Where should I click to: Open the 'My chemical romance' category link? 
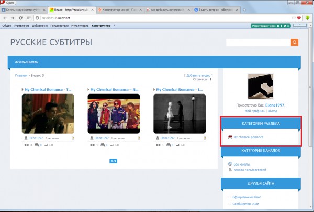(249, 137)
